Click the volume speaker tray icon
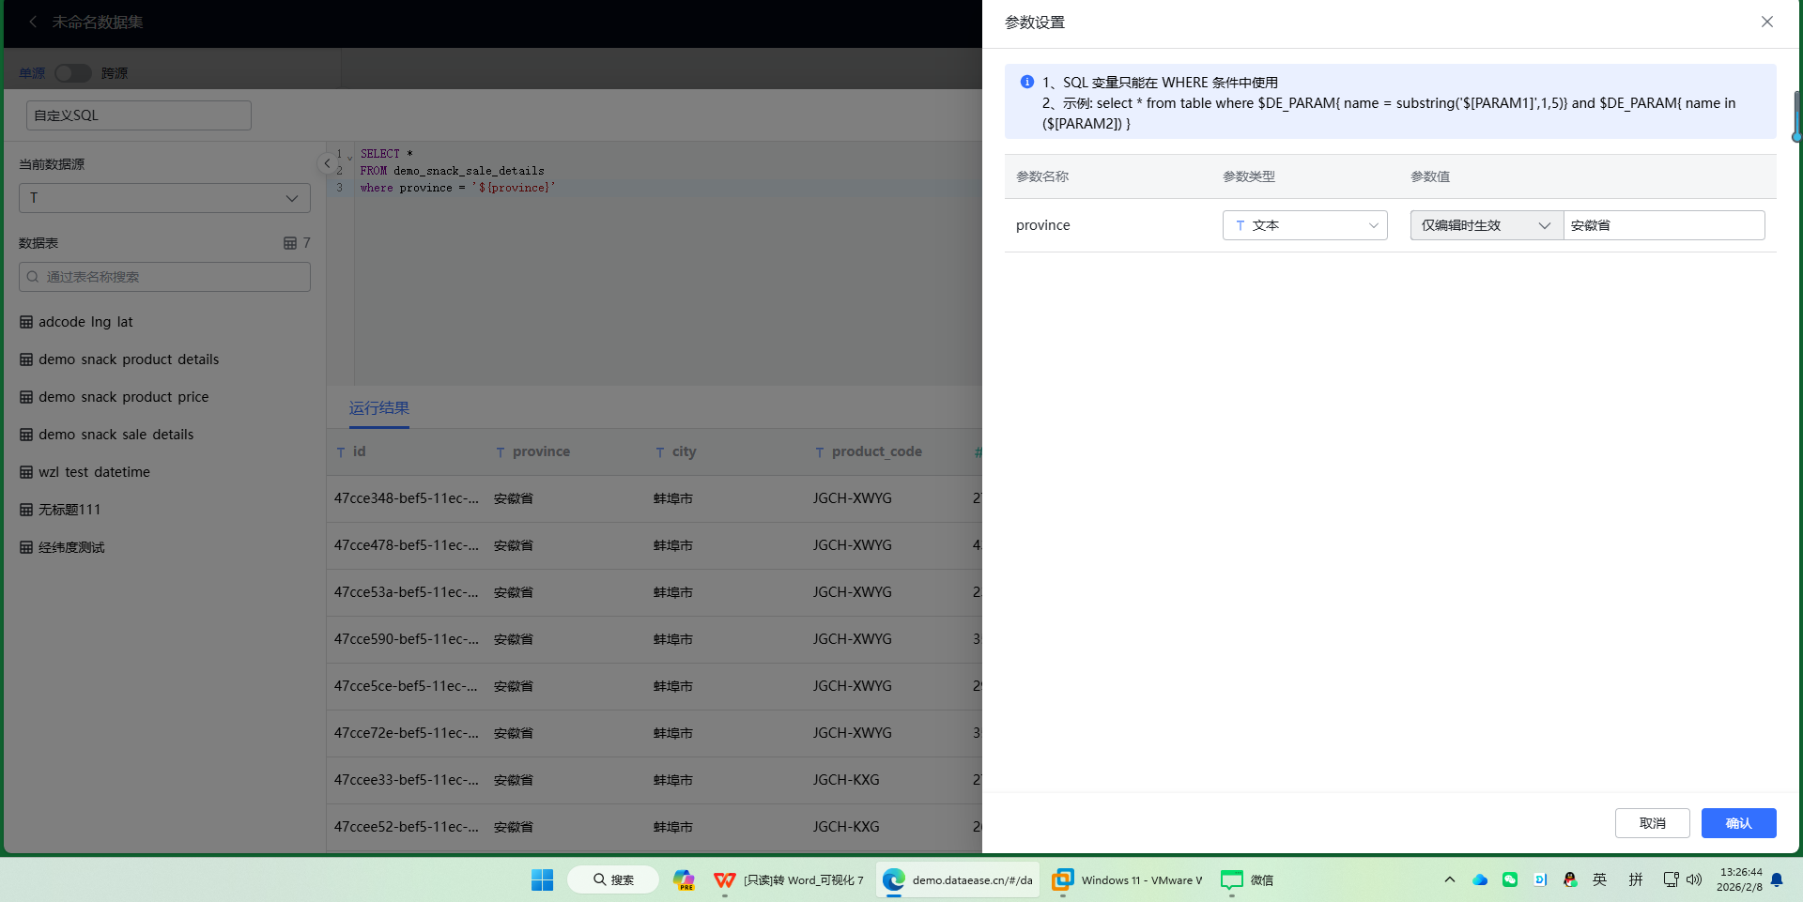 coord(1694,879)
